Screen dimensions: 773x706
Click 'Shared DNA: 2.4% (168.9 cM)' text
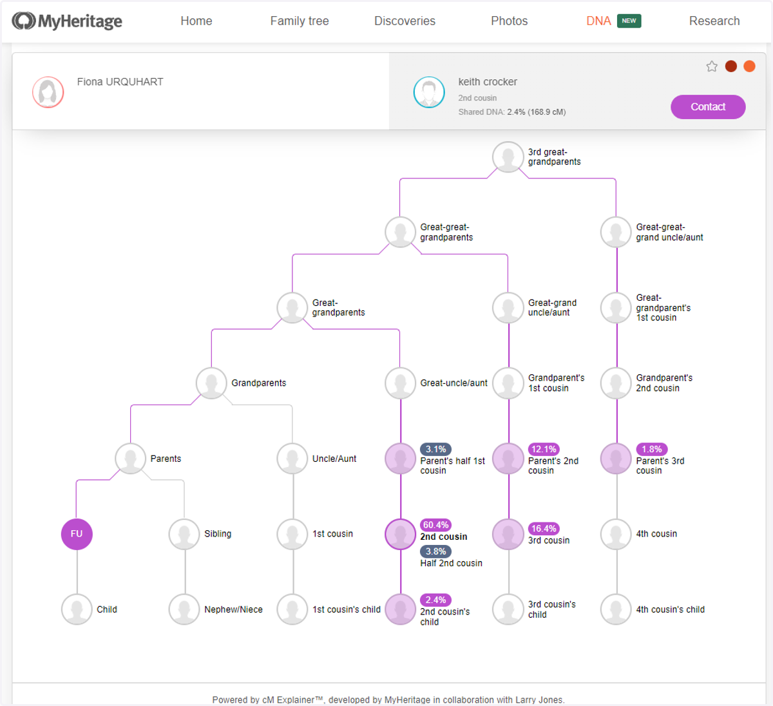tap(512, 112)
